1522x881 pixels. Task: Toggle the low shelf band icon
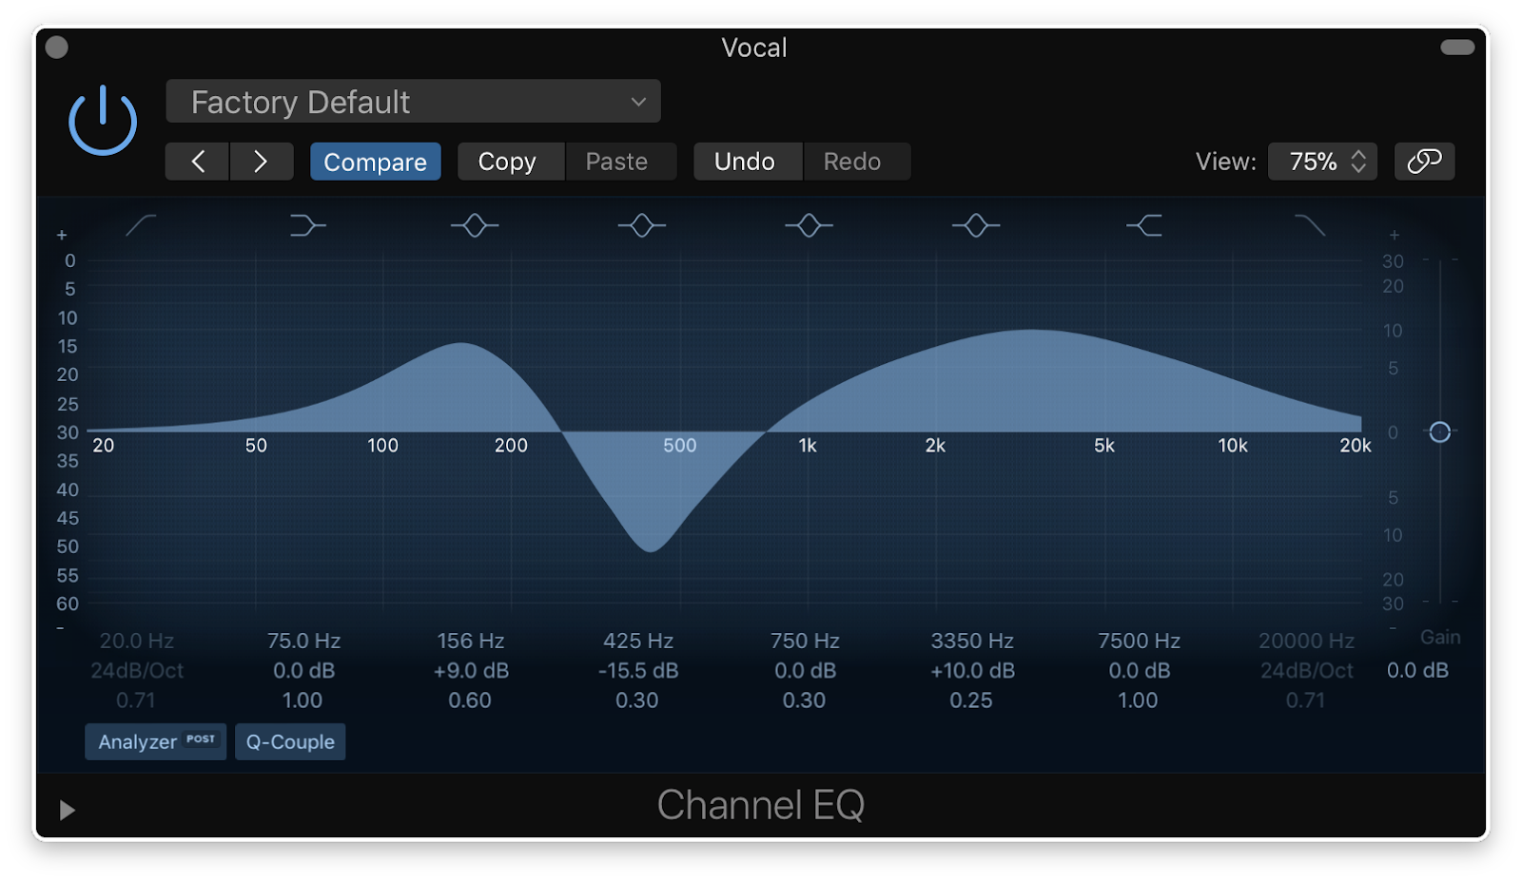(x=307, y=225)
